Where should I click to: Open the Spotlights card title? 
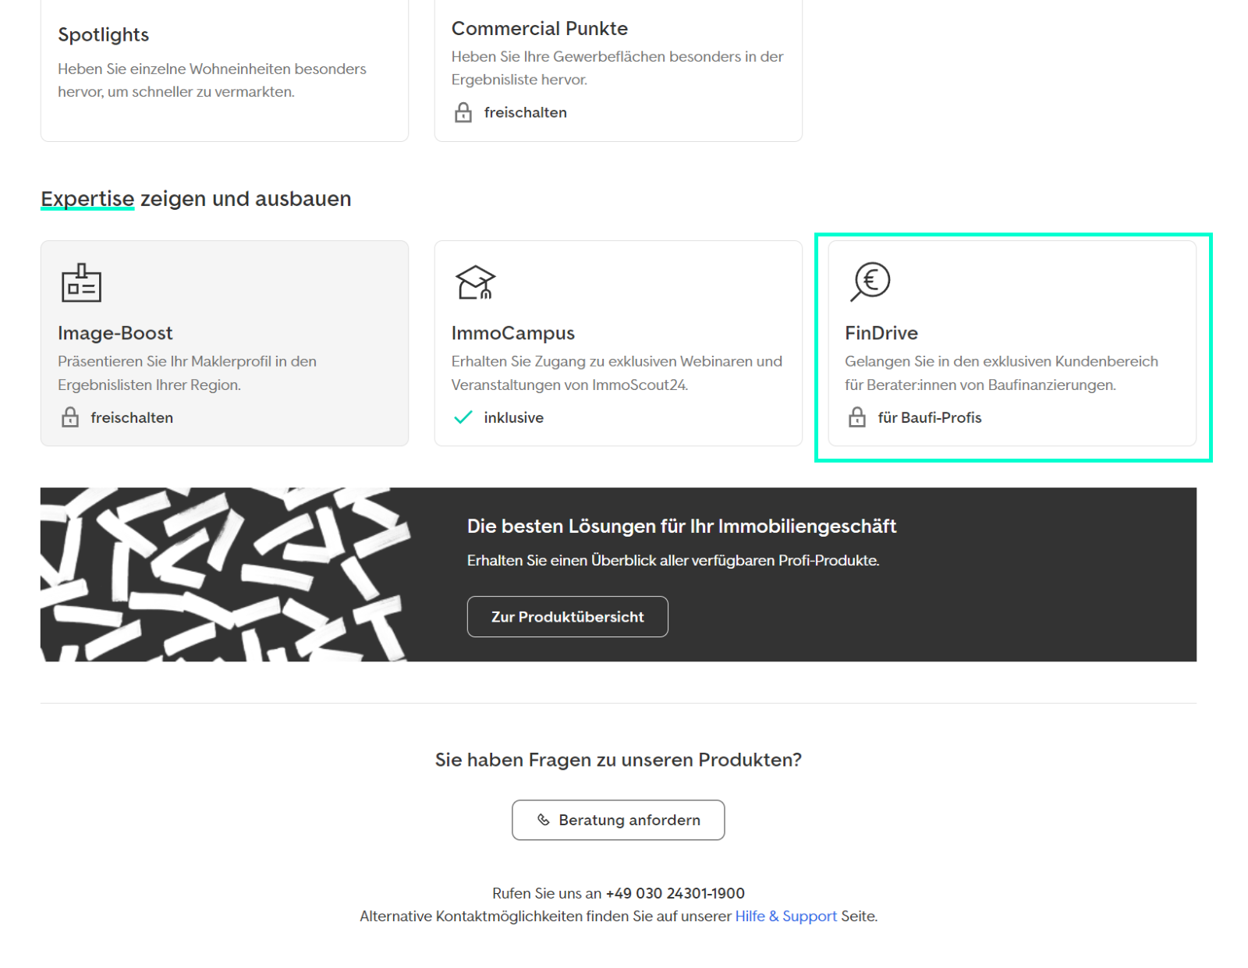point(103,35)
